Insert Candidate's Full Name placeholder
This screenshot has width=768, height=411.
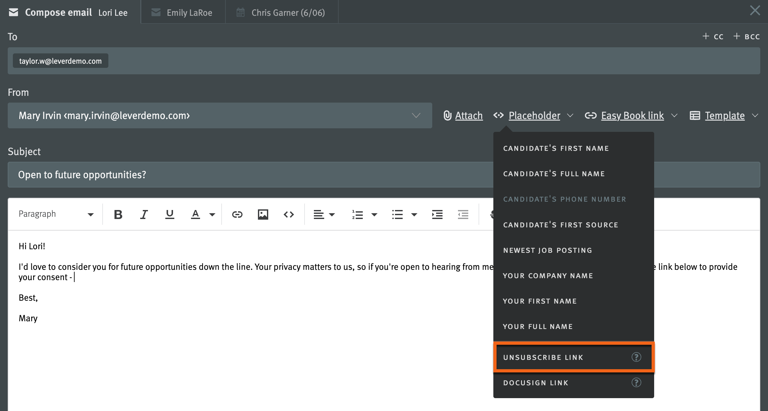click(573, 174)
